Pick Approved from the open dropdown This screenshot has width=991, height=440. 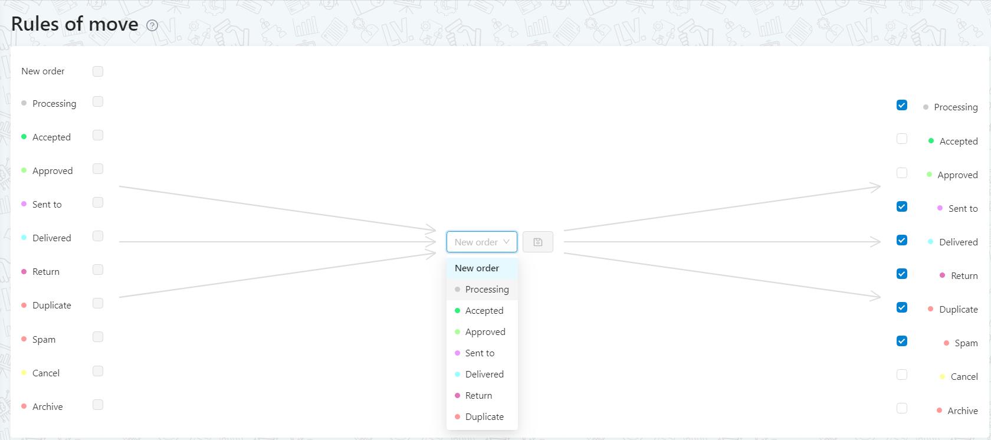(485, 331)
